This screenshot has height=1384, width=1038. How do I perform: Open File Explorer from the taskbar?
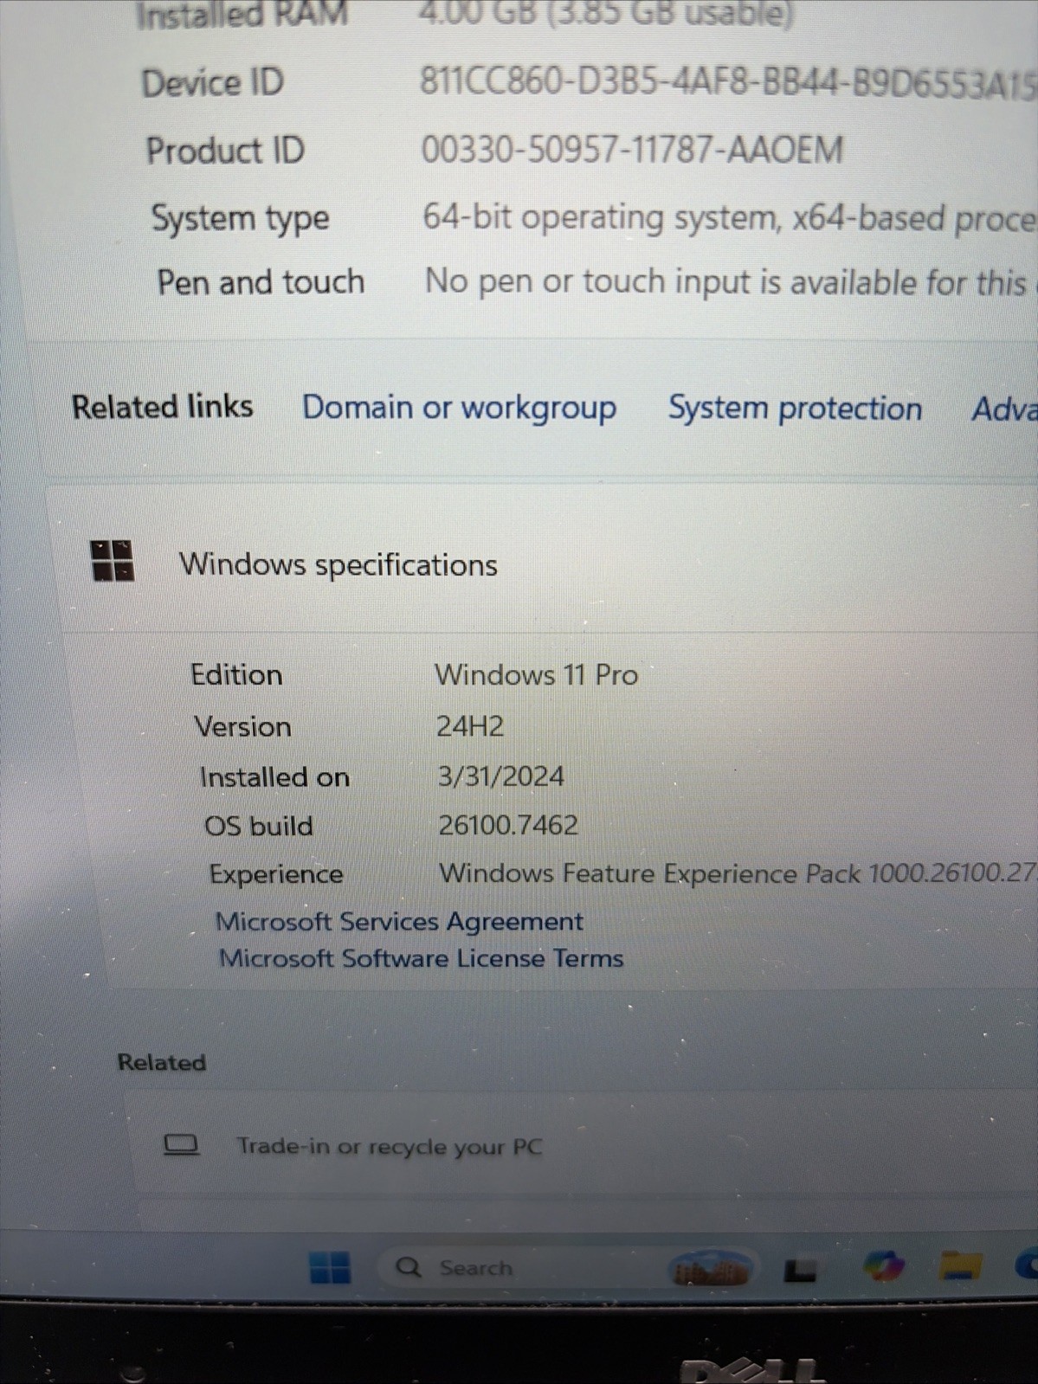click(962, 1266)
